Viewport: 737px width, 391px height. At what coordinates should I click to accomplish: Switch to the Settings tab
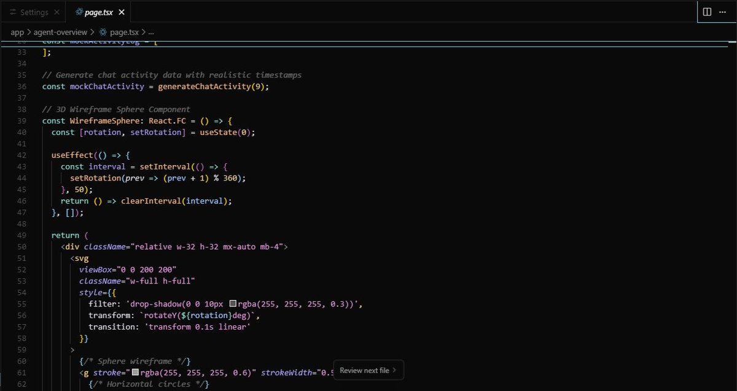tap(34, 12)
